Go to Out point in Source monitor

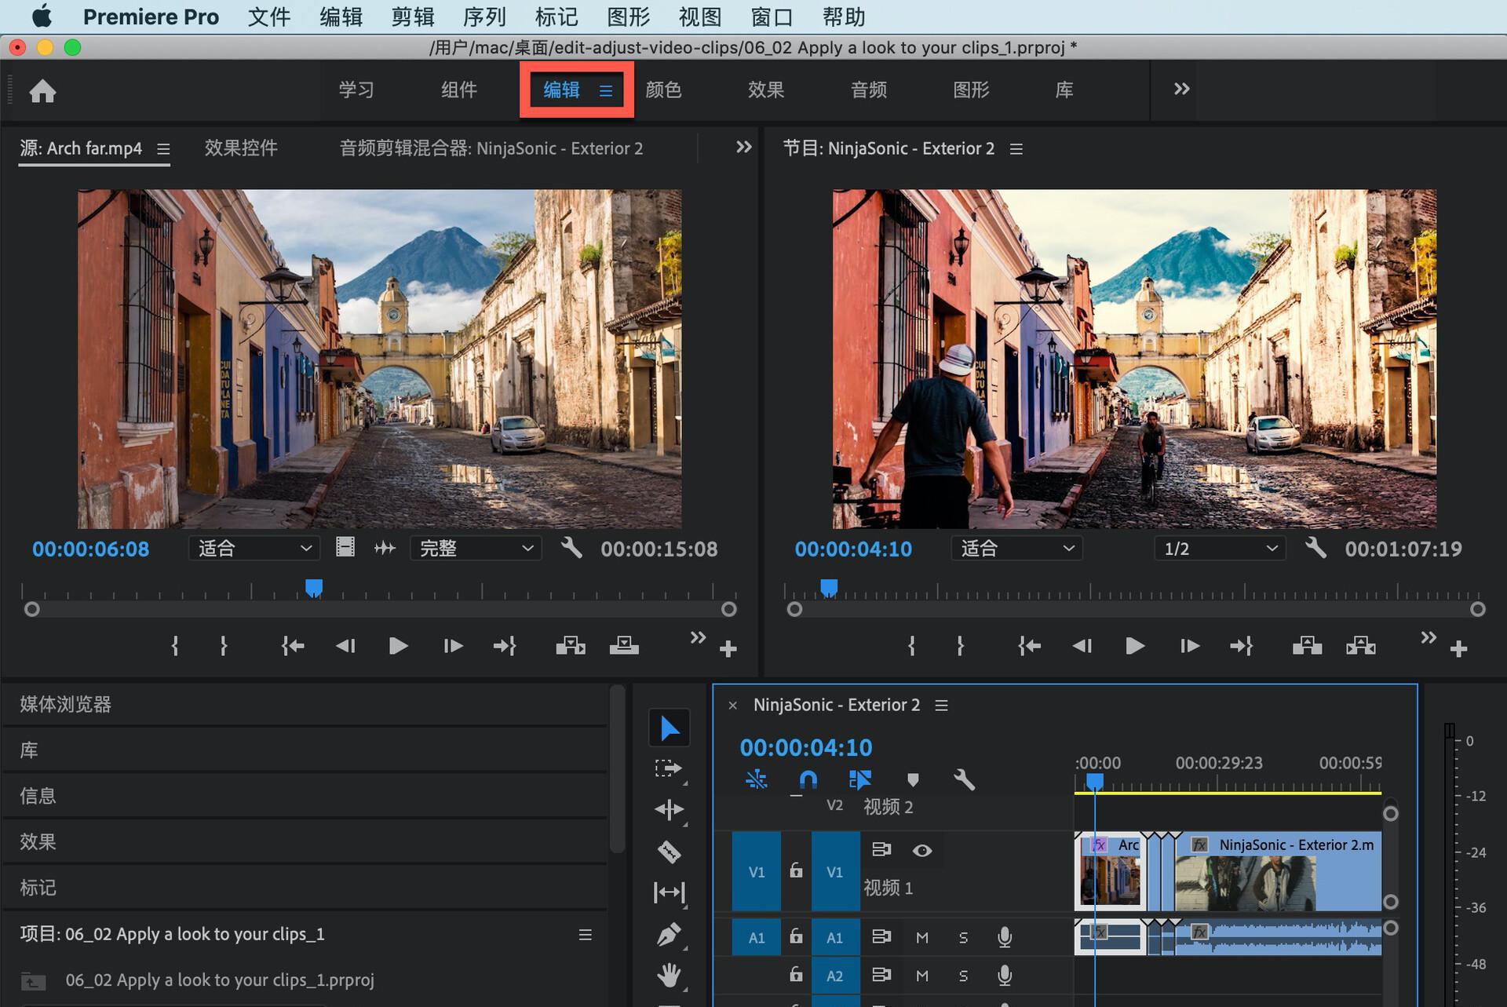[505, 646]
